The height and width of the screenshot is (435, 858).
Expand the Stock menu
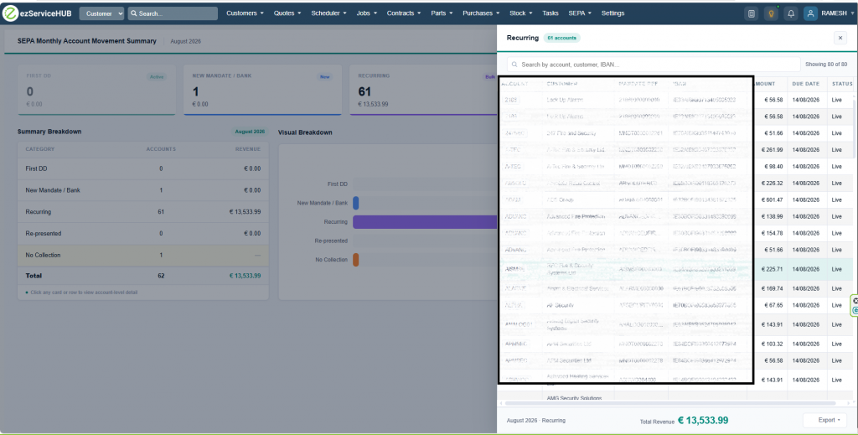tap(521, 13)
